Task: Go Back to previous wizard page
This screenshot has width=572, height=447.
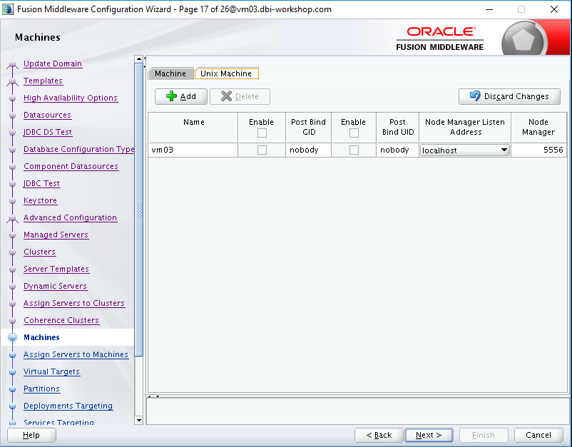Action: 379,435
